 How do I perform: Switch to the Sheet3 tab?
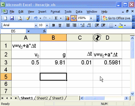pyautogui.click(x=58, y=98)
